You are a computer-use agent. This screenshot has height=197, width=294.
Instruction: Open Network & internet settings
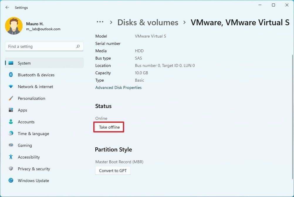pyautogui.click(x=35, y=87)
